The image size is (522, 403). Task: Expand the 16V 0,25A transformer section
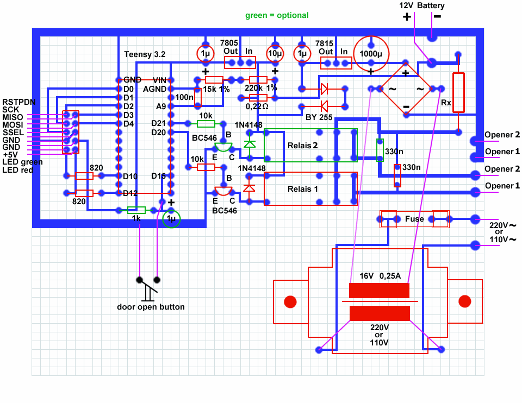(x=381, y=275)
